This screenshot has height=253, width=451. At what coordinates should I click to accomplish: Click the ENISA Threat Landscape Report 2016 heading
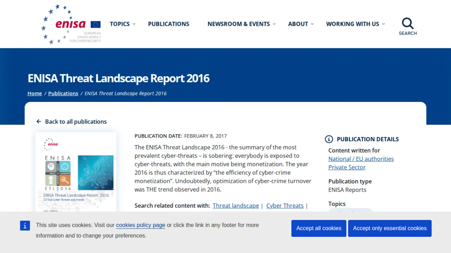click(118, 78)
